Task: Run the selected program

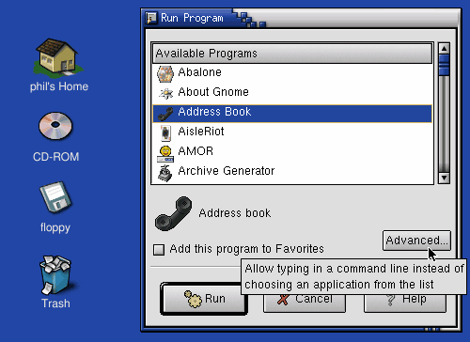Action: (x=204, y=299)
